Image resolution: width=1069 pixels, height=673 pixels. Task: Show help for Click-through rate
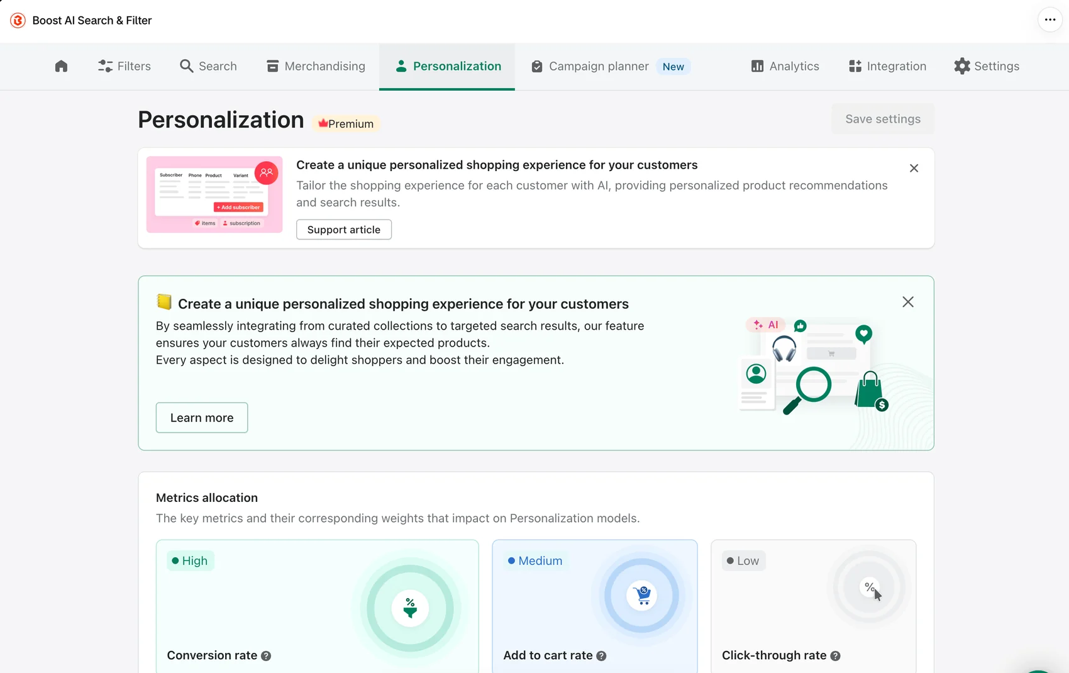click(835, 656)
